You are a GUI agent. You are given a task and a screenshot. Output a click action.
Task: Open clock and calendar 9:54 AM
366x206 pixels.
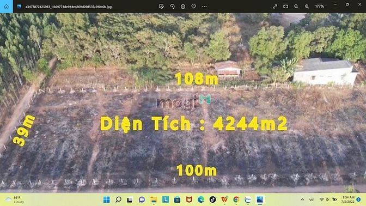pos(348,199)
